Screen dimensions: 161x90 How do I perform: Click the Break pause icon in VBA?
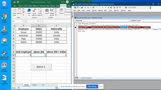tap(105, 7)
